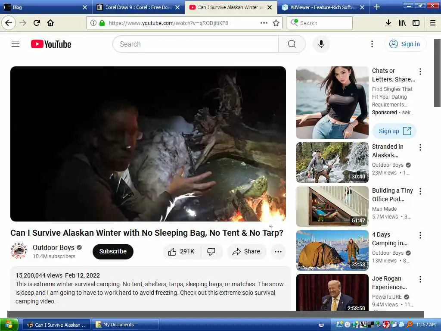Open the downloads arrow icon
The height and width of the screenshot is (331, 441).
point(388,23)
